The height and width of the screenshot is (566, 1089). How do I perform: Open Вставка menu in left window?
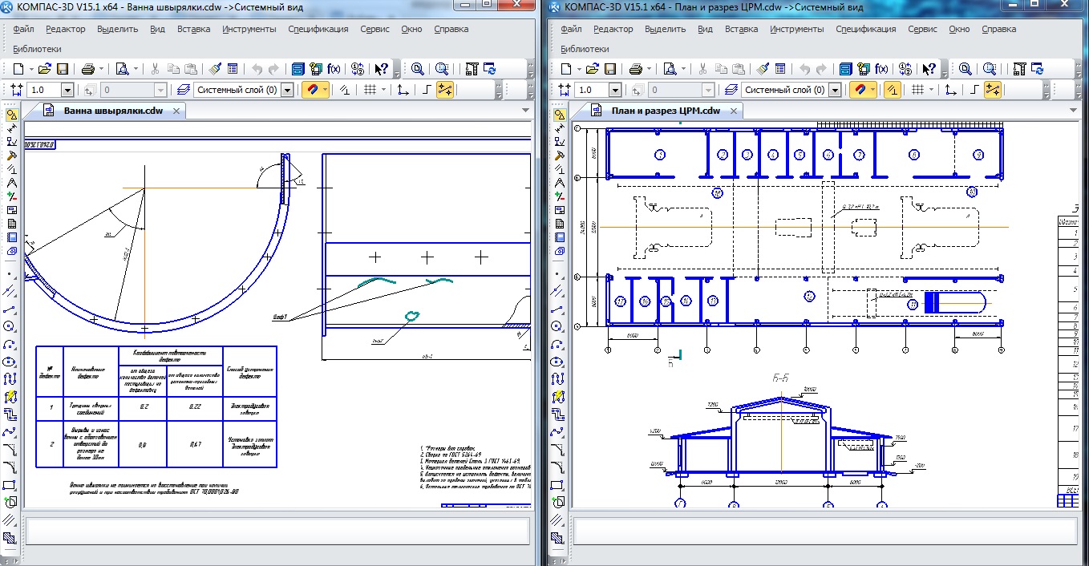193,29
